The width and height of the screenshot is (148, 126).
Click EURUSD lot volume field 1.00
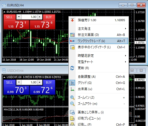pos(29,17)
